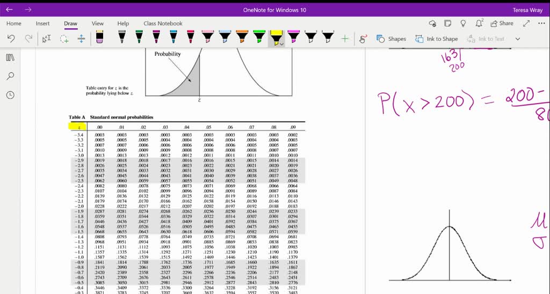The image size is (550, 294).
Task: Pick the black pen
Action: [121, 38]
